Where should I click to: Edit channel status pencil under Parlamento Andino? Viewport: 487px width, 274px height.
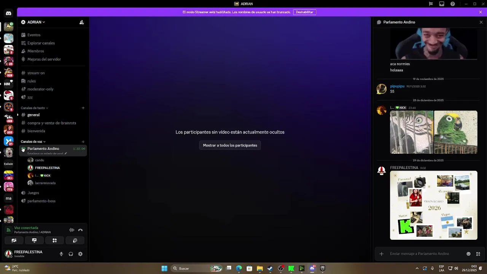(x=65, y=153)
